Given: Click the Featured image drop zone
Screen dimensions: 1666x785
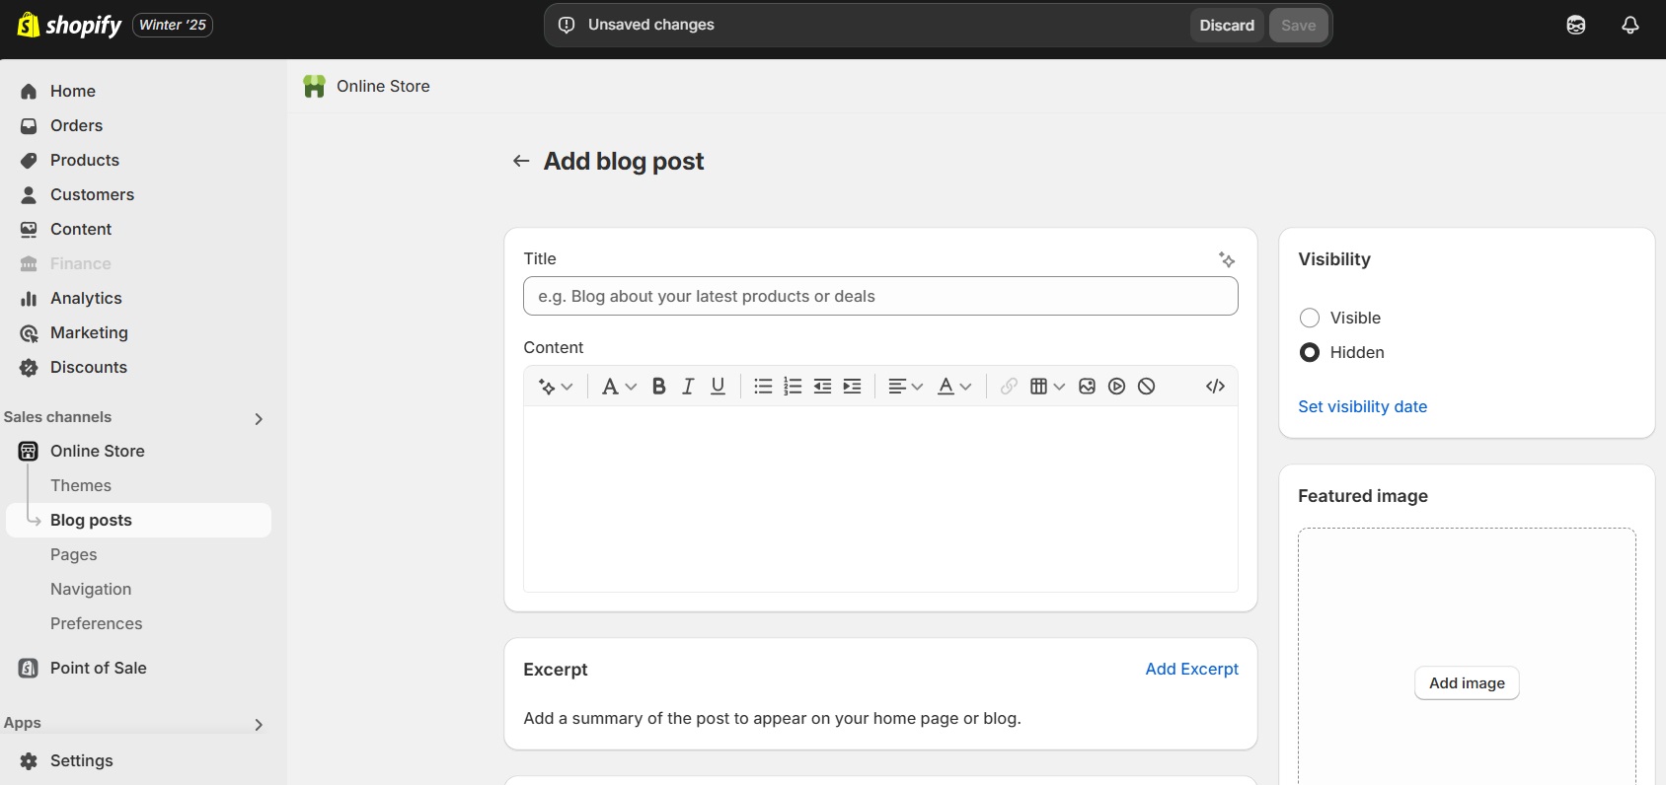Looking at the screenshot, I should tap(1467, 657).
